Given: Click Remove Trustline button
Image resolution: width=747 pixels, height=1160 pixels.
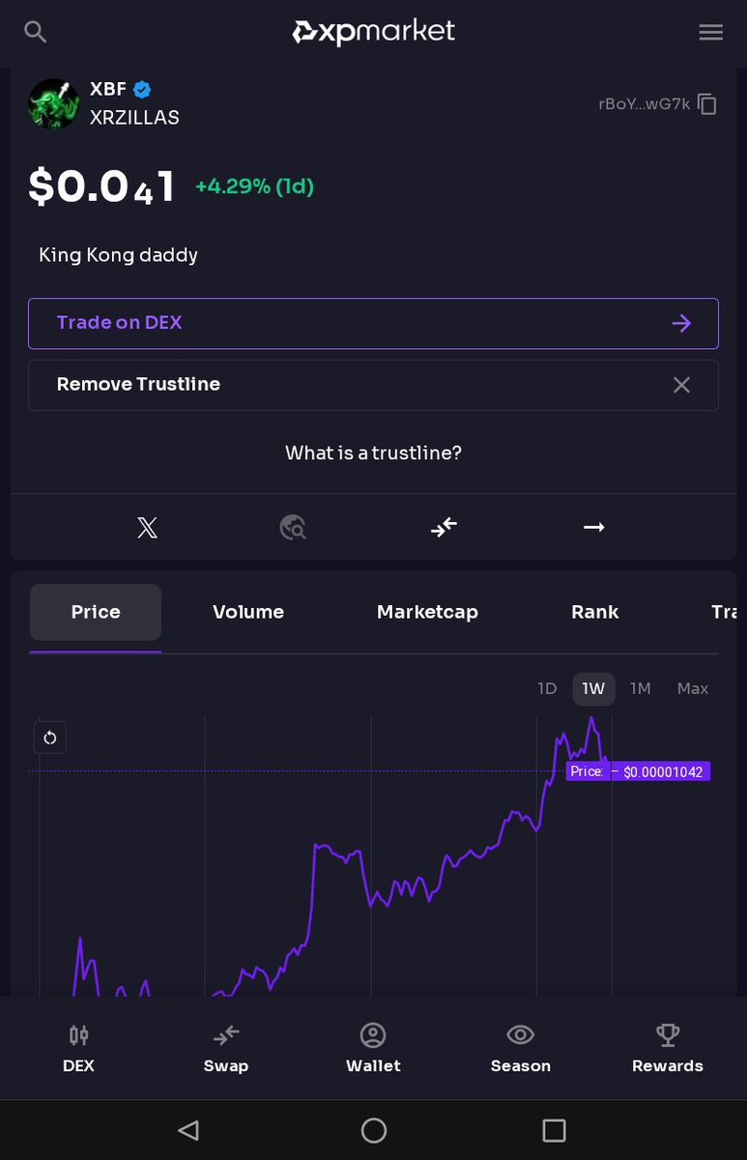Looking at the screenshot, I should [373, 385].
